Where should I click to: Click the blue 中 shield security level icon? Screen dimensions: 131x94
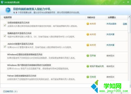[x=8, y=10]
